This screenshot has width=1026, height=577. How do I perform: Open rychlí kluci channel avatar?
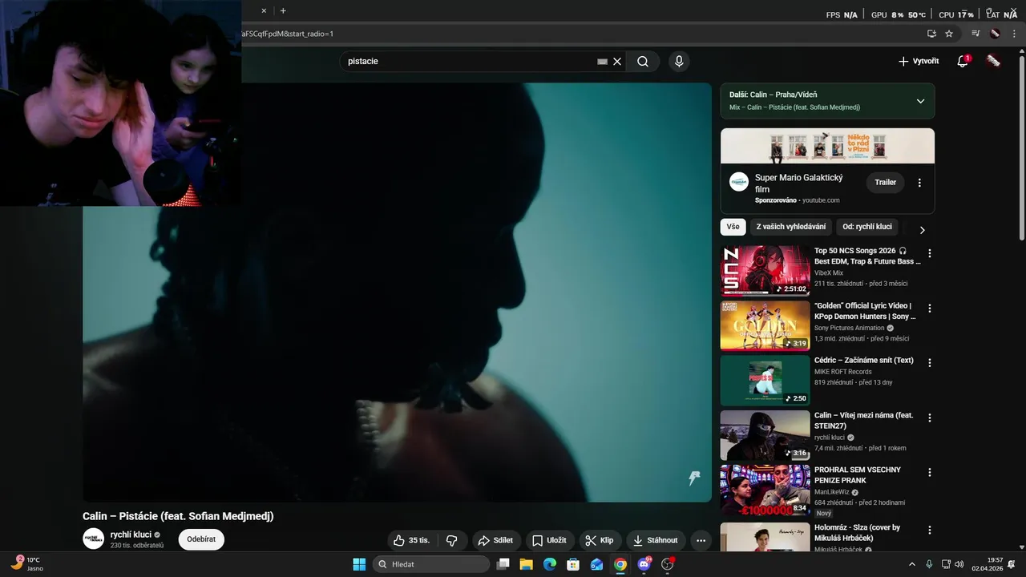[x=94, y=539]
